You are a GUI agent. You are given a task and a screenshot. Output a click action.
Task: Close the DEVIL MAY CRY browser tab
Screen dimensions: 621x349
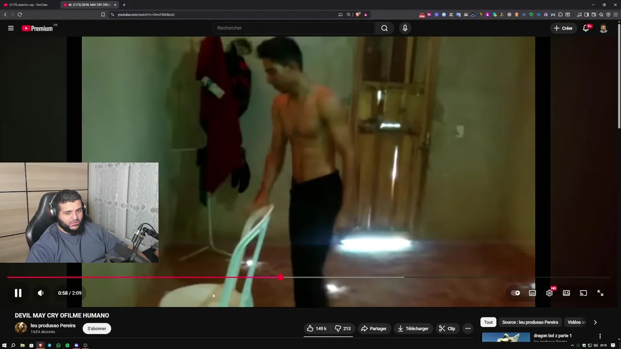[115, 5]
